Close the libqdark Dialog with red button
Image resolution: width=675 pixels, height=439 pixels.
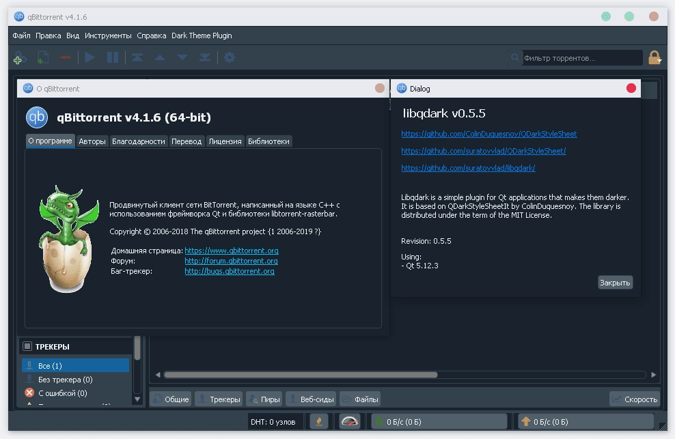[631, 88]
